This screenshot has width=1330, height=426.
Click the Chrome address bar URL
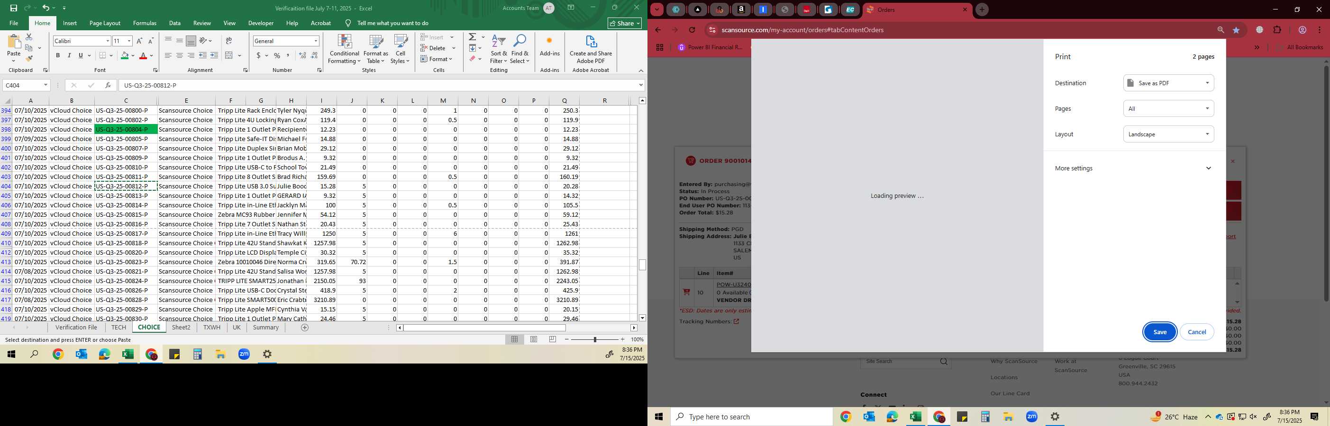coord(802,30)
